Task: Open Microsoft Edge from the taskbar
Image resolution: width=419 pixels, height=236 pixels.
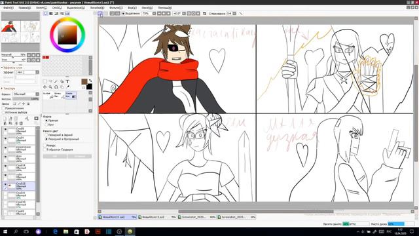Action: click(55, 231)
